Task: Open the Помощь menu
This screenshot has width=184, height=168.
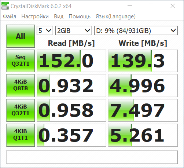Action: (80, 17)
